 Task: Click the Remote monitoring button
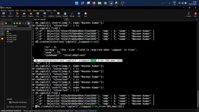18,102
